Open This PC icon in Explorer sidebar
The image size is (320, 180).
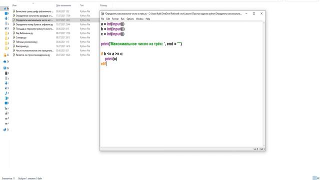coord(5,68)
